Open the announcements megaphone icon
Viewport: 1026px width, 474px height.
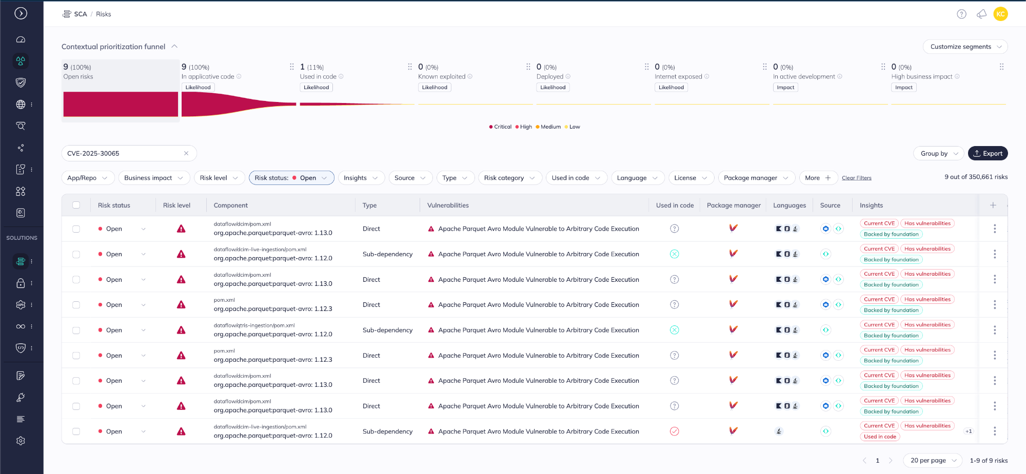point(981,14)
